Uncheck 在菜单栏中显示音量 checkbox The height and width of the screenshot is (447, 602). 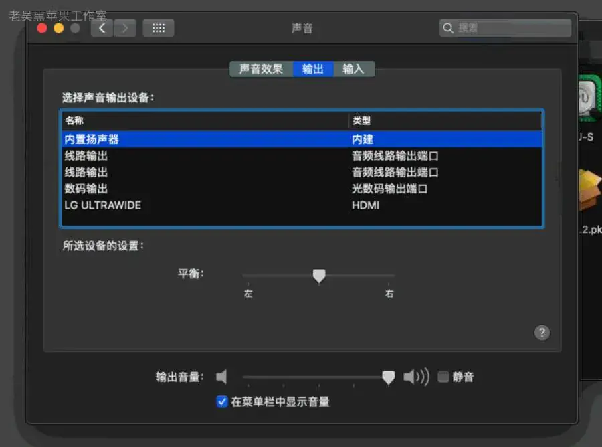click(x=222, y=401)
